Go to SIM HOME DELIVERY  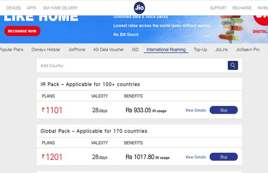pos(60,8)
